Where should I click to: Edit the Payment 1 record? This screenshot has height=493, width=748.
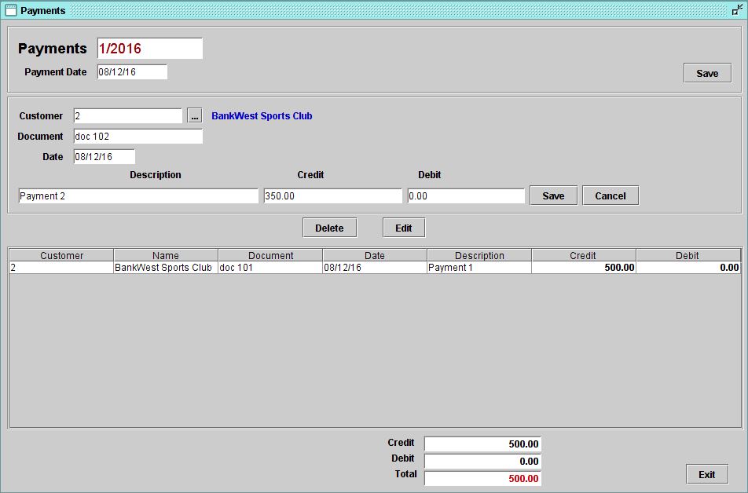click(x=403, y=227)
